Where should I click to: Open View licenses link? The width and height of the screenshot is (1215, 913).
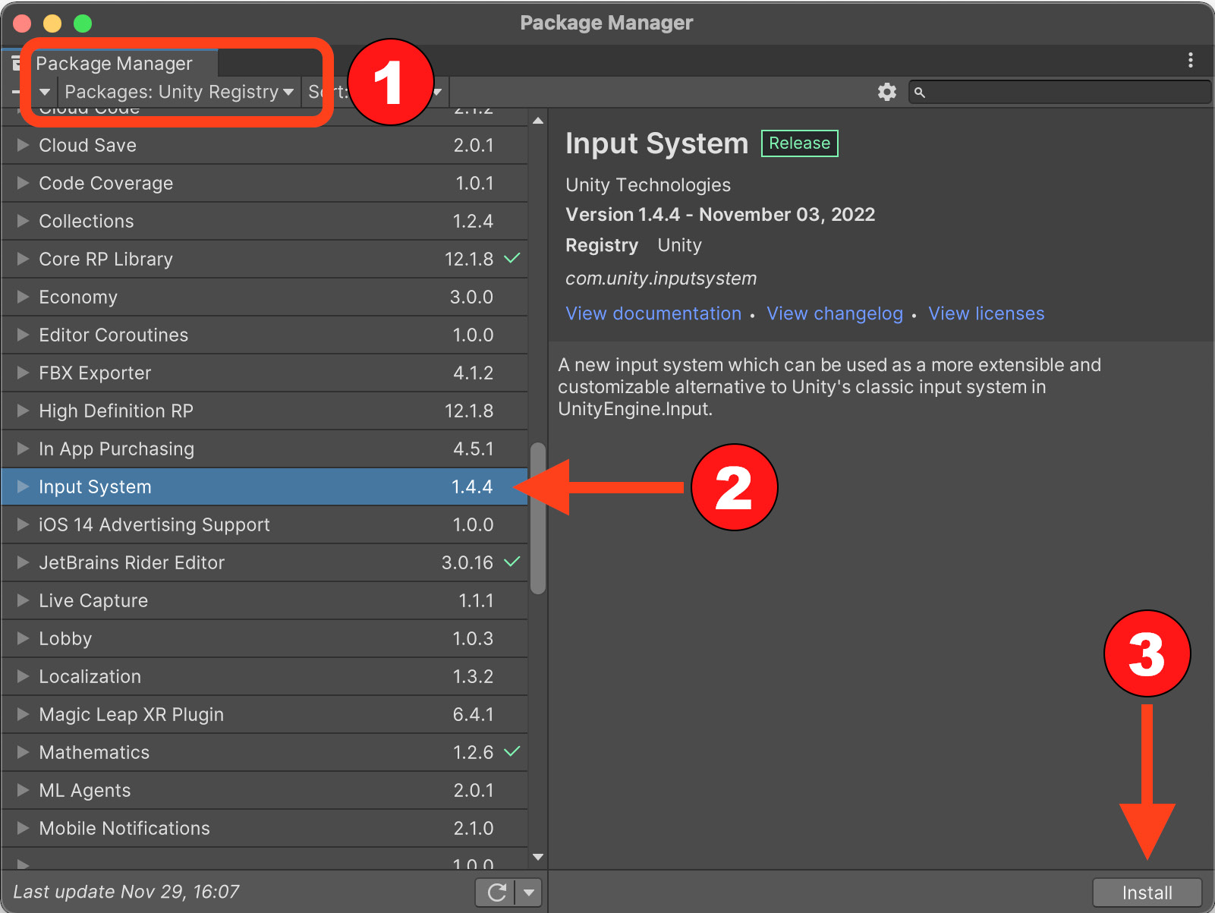(x=986, y=313)
